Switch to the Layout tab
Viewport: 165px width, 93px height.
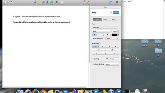(x=105, y=20)
